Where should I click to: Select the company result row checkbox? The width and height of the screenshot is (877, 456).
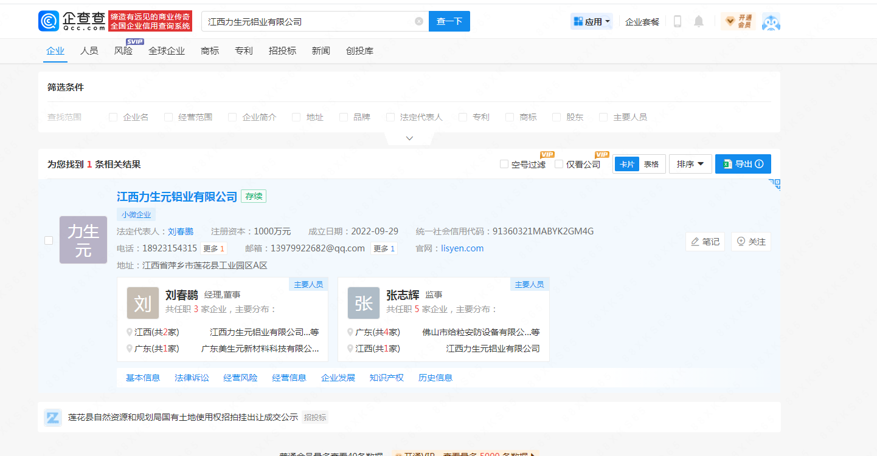click(49, 240)
